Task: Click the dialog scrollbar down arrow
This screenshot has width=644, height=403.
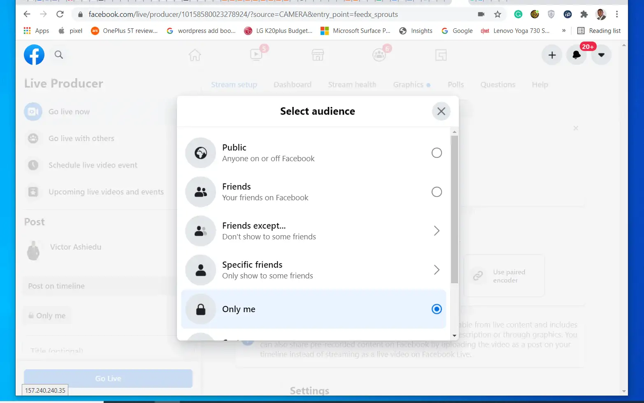Action: [454, 336]
